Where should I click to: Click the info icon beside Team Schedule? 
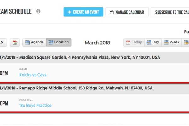(38, 11)
